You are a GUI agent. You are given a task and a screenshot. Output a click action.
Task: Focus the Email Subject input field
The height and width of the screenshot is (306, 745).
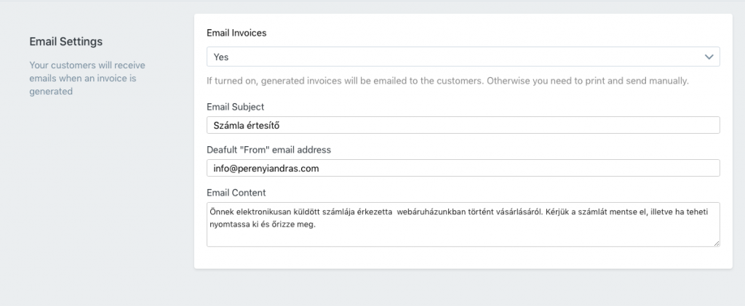pos(463,125)
